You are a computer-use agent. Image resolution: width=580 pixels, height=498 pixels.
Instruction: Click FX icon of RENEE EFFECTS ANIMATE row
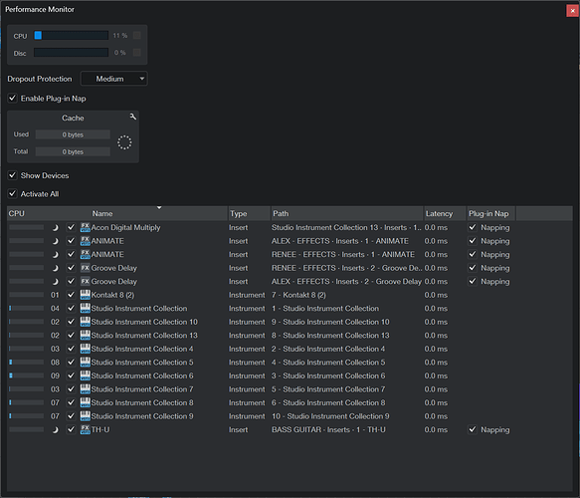(86, 254)
